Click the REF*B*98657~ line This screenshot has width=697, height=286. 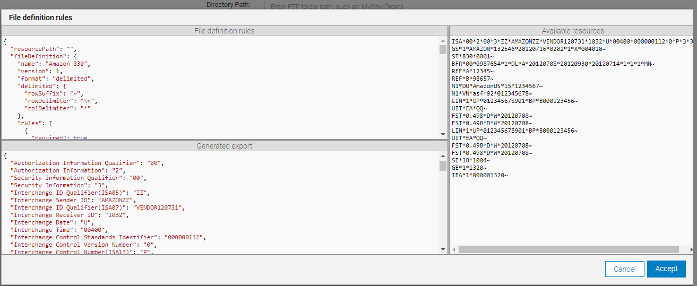[473, 79]
